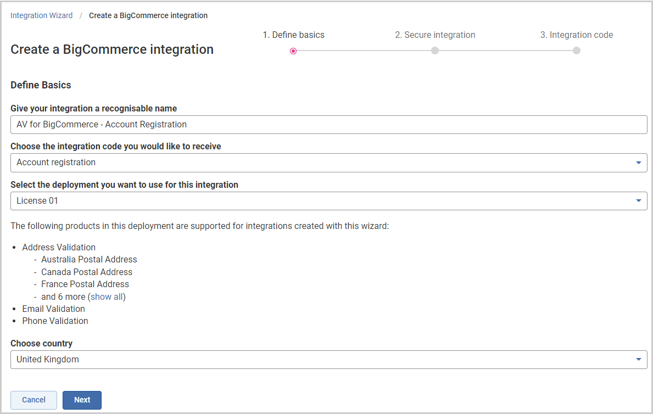The width and height of the screenshot is (653, 414).
Task: Click the Australia Postal Address text
Action: pyautogui.click(x=89, y=260)
